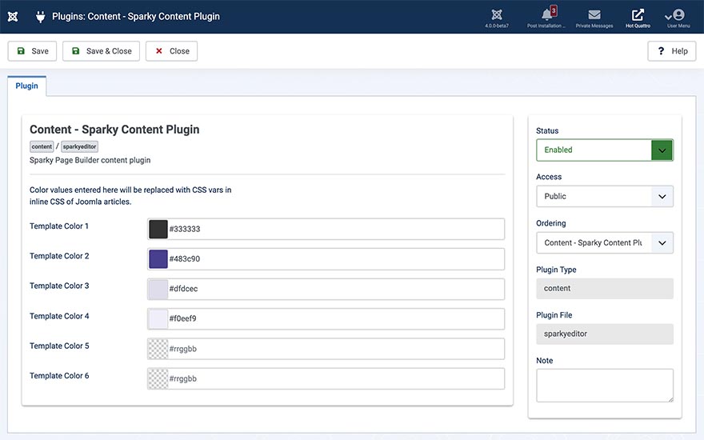
Task: Click the Close button with red X
Action: point(171,51)
